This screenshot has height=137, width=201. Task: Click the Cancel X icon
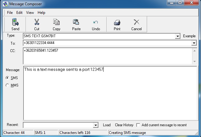click(x=136, y=22)
